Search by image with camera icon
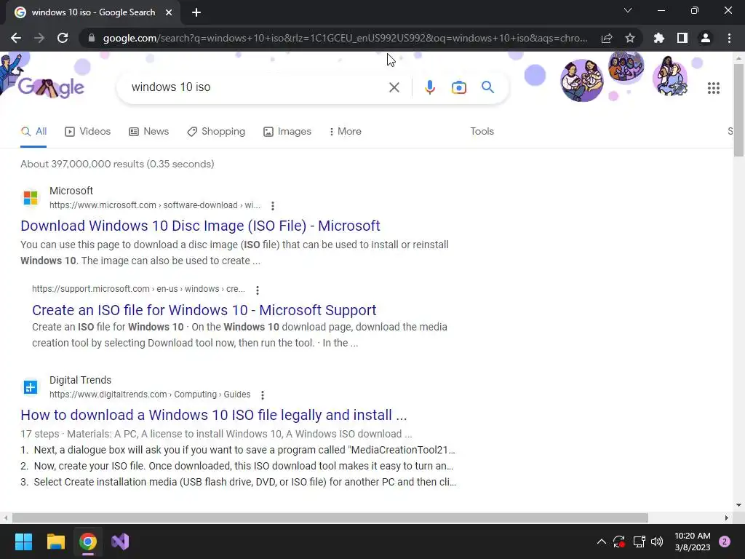This screenshot has height=559, width=745. 458,87
